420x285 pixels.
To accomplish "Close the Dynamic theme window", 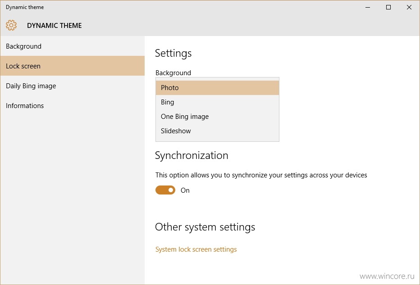I will [409, 7].
